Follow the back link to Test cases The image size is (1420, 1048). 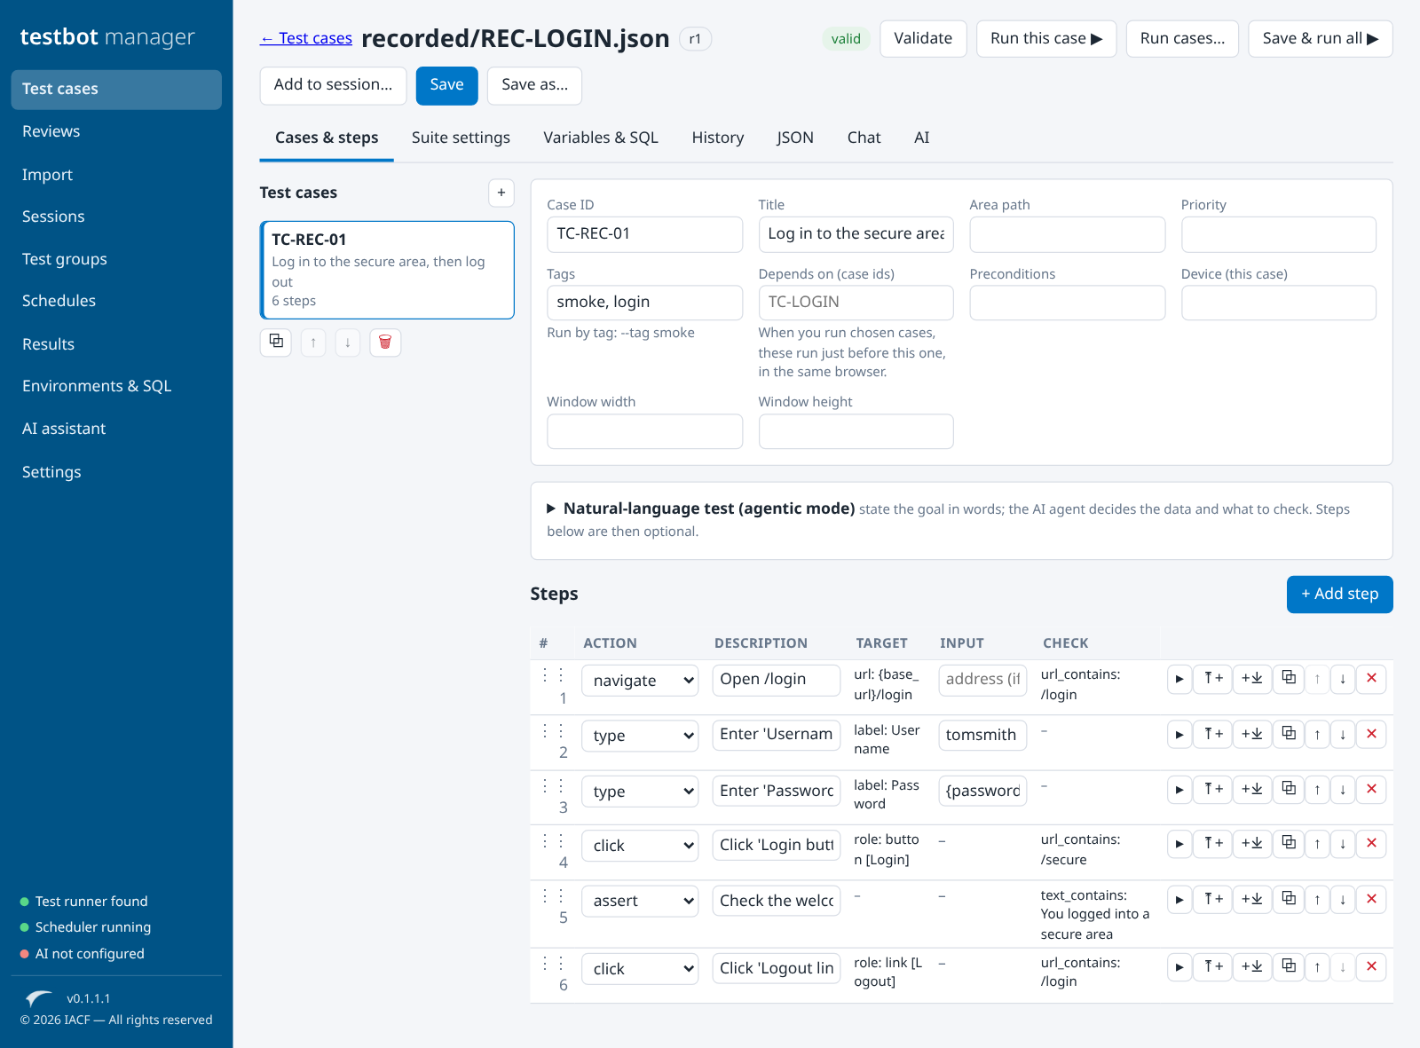[x=306, y=38]
